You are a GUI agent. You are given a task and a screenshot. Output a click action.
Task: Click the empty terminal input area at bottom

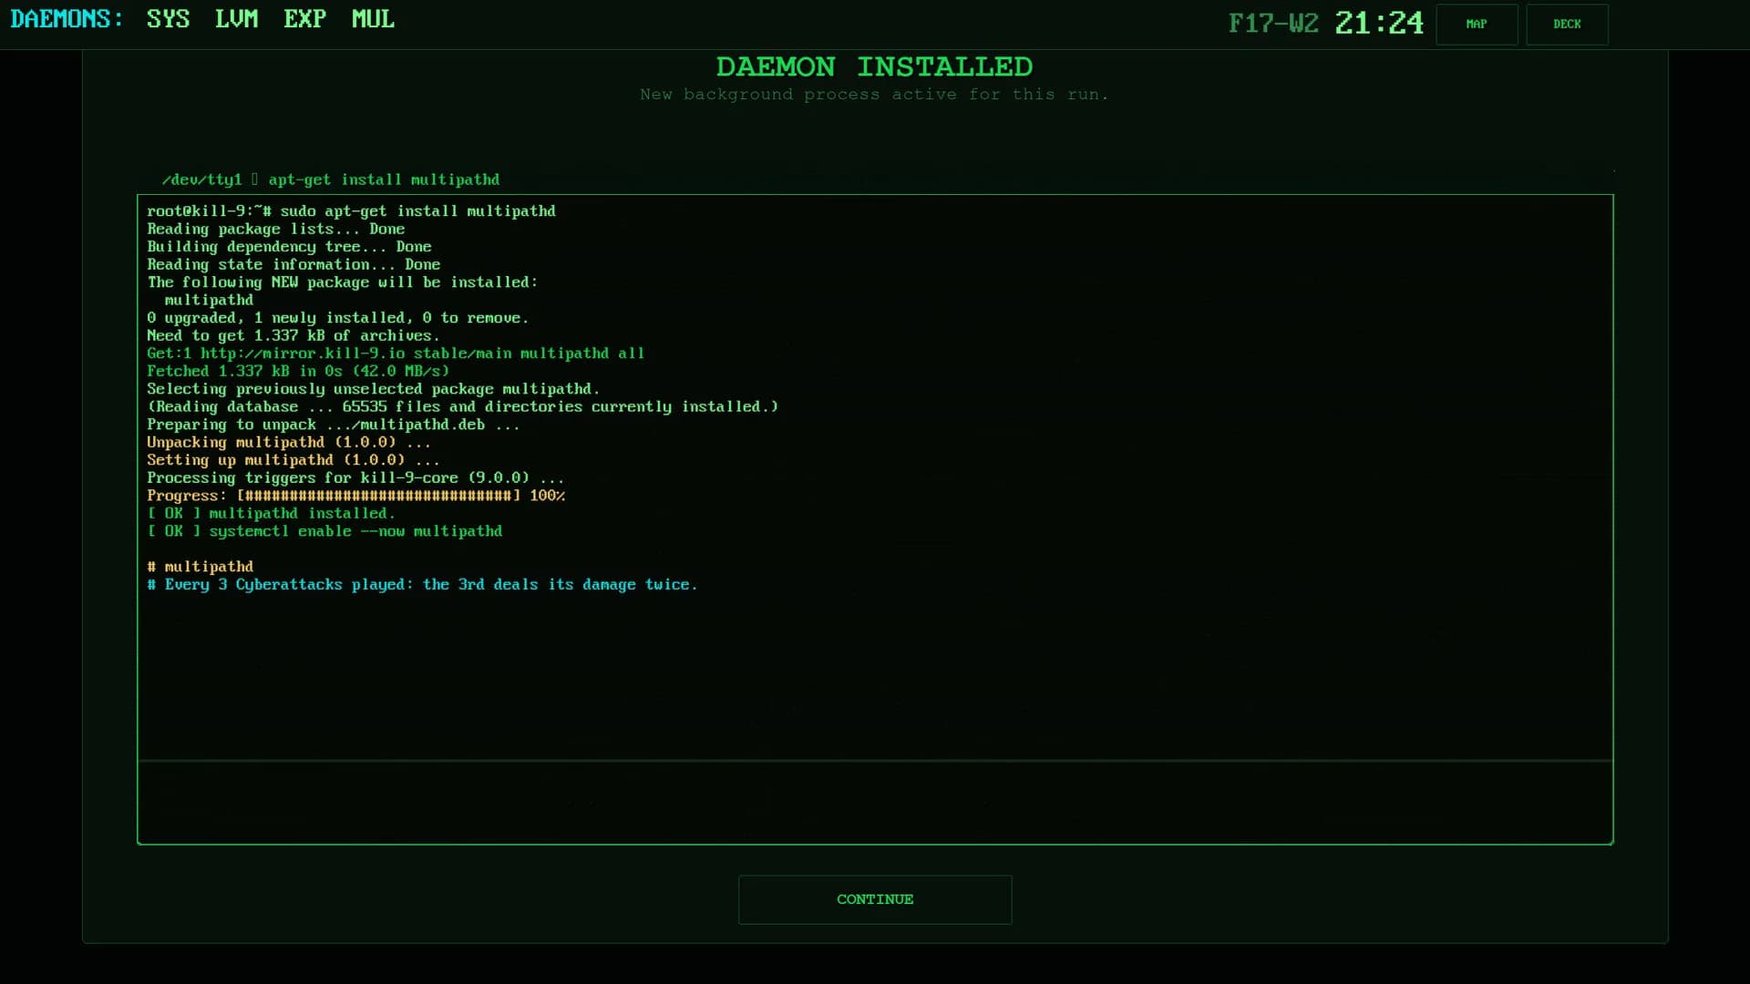point(875,803)
